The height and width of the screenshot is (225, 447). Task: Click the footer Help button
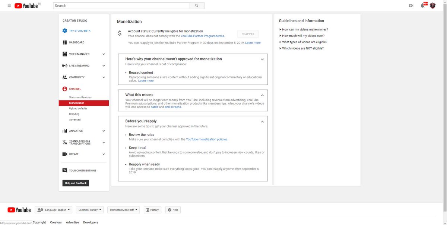coord(173,210)
